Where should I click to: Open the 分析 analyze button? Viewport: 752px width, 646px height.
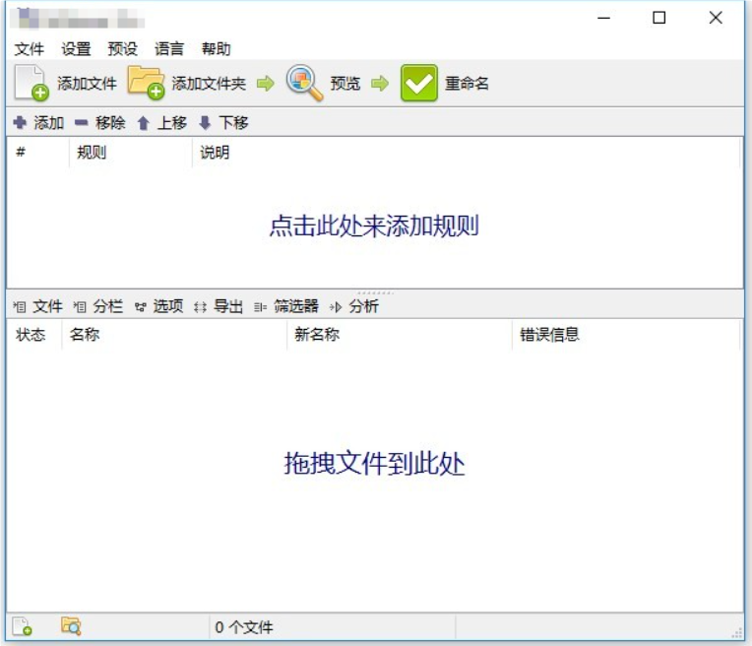click(x=354, y=306)
